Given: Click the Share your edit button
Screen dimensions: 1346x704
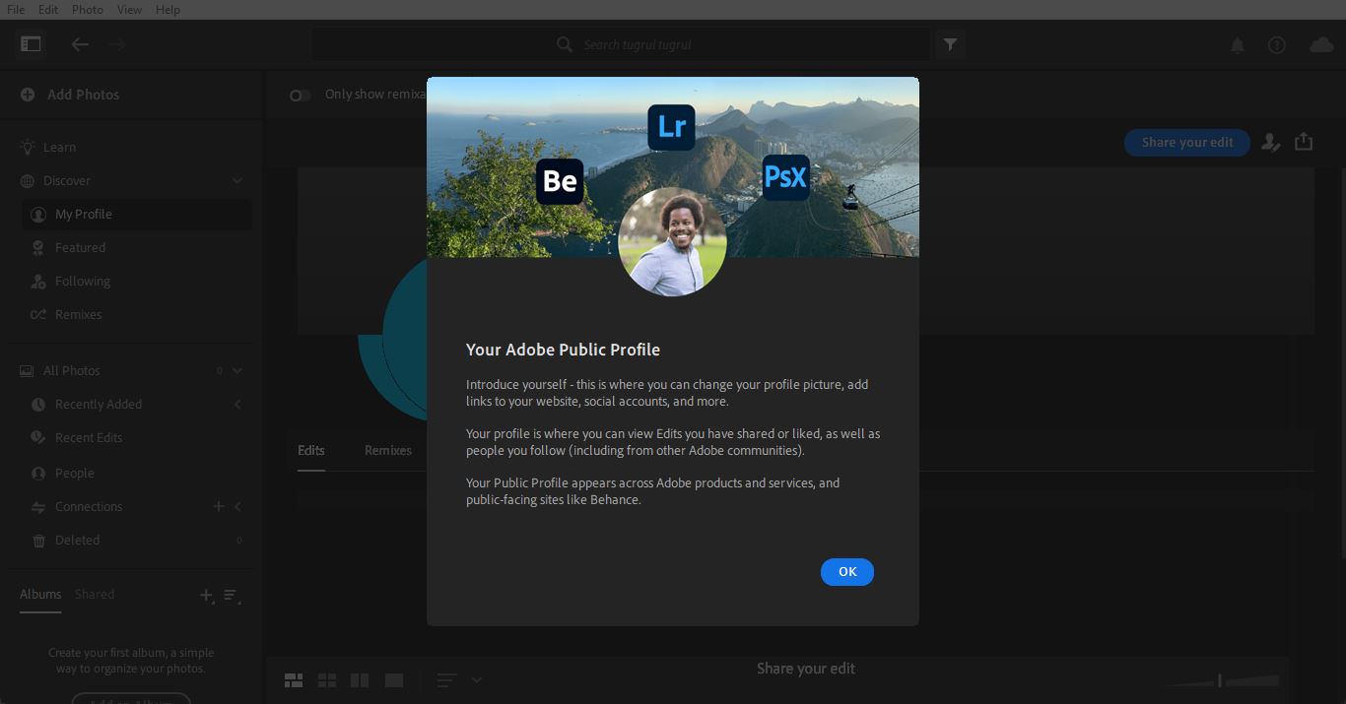Looking at the screenshot, I should pos(1187,143).
